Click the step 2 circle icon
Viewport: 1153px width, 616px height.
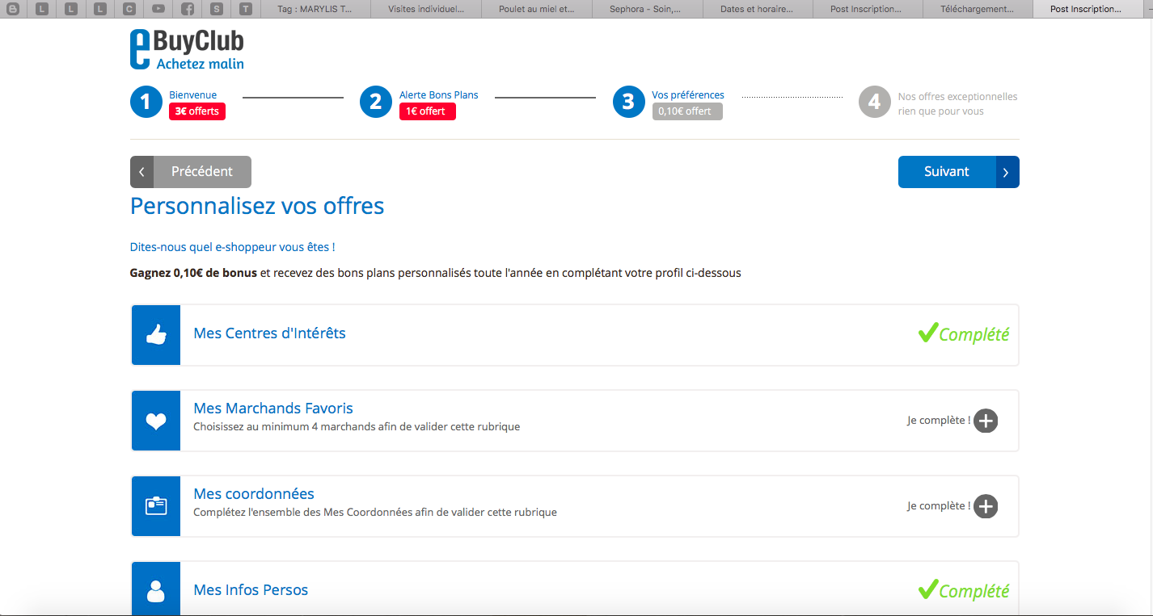tap(375, 102)
